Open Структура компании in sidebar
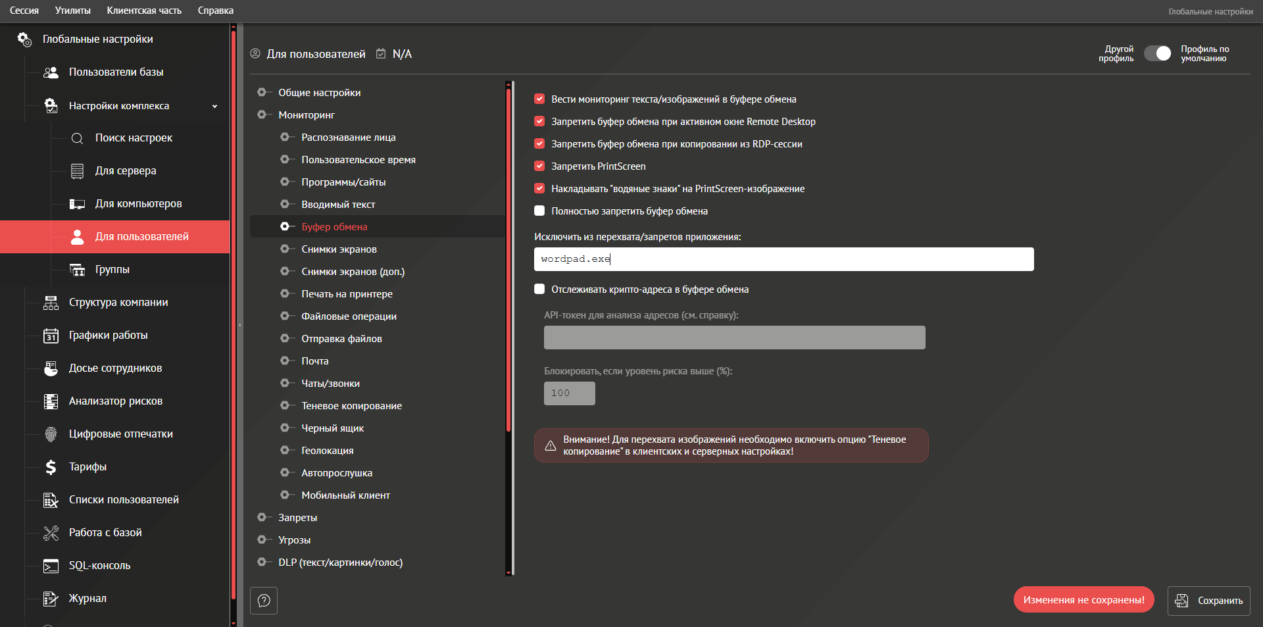Screen dimensions: 1263x627 (x=118, y=303)
